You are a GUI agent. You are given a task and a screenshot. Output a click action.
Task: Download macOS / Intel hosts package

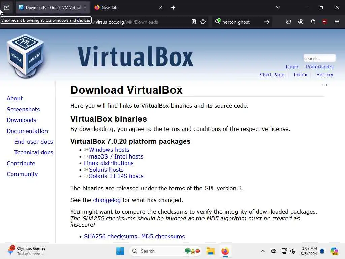tap(116, 156)
